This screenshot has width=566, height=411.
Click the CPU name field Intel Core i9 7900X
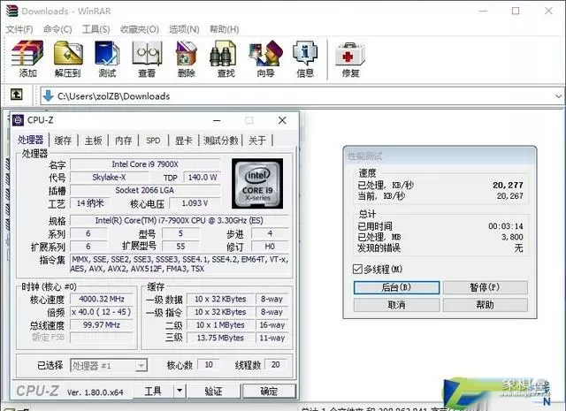pyautogui.click(x=145, y=164)
